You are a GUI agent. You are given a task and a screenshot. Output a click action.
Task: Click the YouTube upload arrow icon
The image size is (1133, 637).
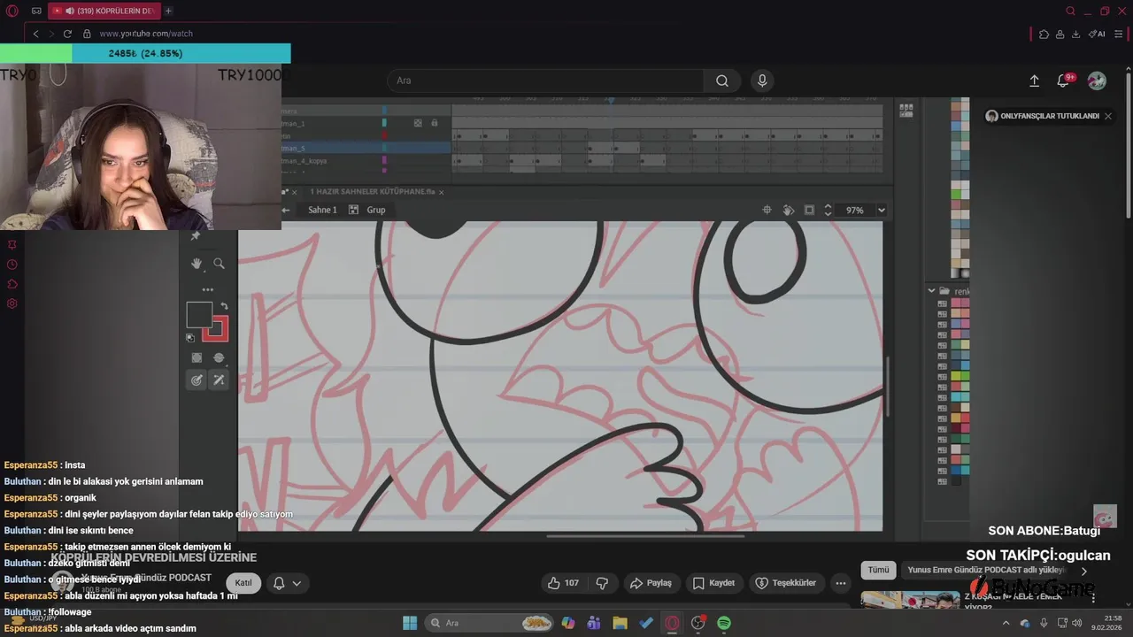click(1034, 81)
